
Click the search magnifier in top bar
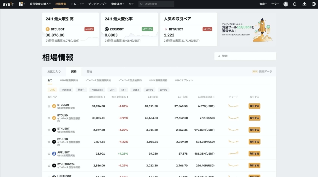click(142, 4)
